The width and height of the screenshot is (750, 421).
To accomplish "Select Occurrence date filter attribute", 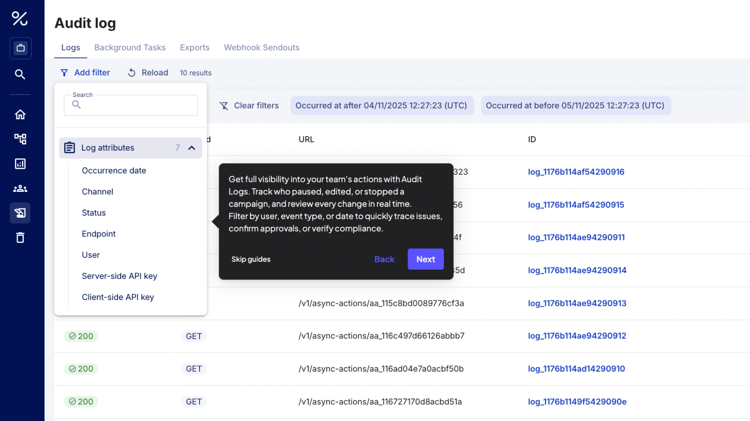I will click(x=114, y=171).
